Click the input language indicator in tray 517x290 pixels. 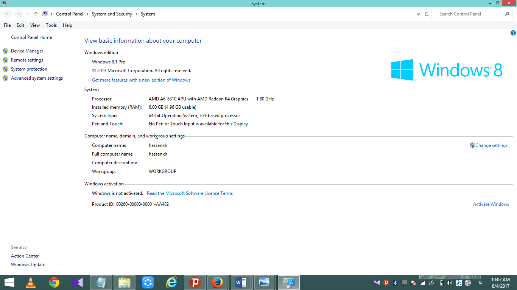[x=480, y=283]
